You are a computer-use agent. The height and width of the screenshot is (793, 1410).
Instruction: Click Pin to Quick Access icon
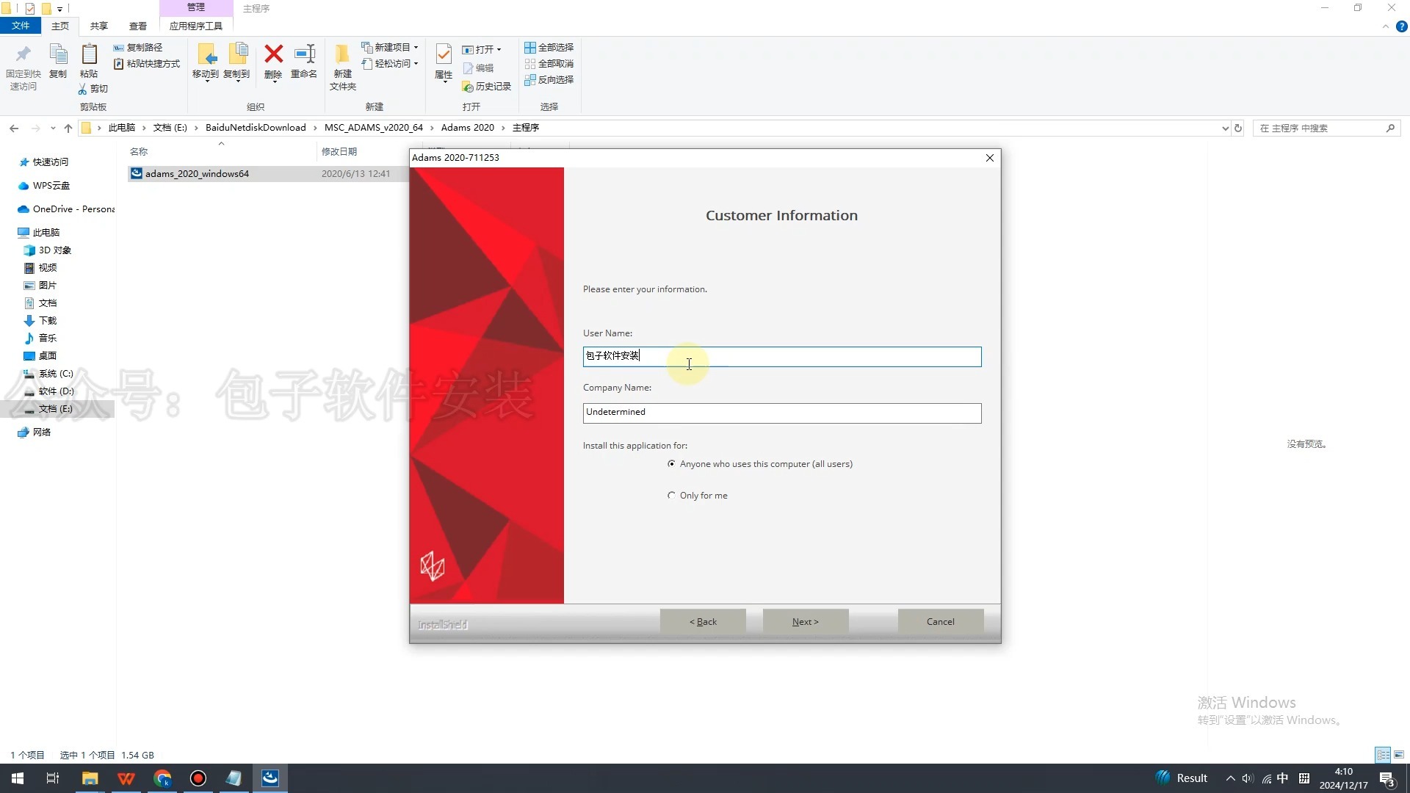(x=23, y=55)
